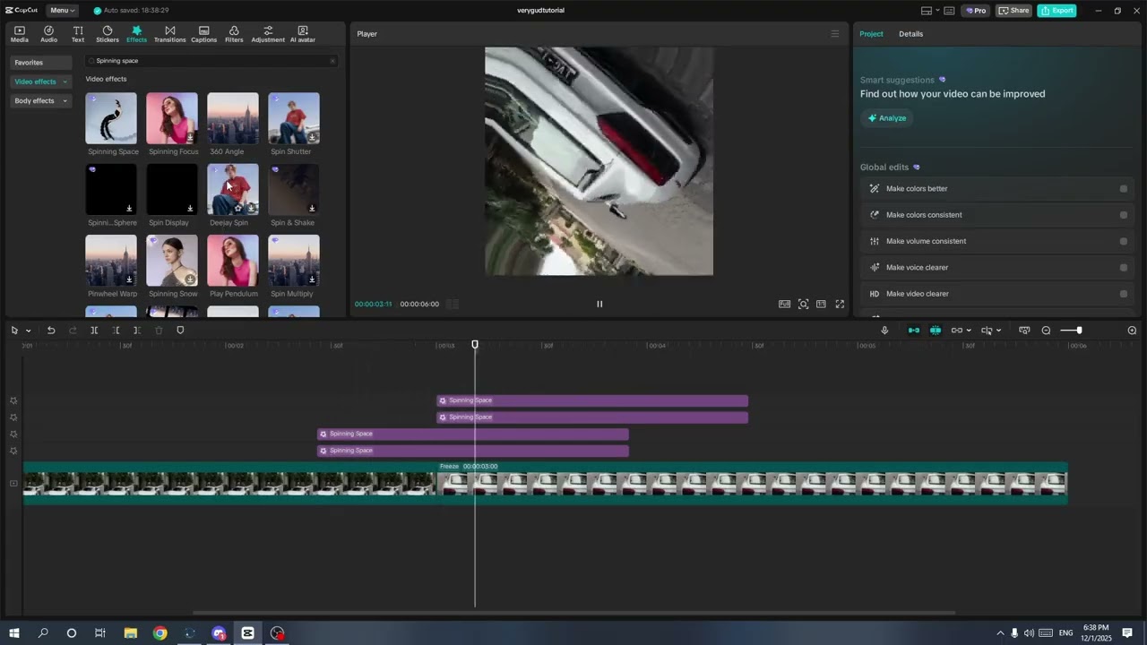This screenshot has height=645, width=1147.
Task: Download the Spin Multiply effect
Action: click(x=312, y=279)
